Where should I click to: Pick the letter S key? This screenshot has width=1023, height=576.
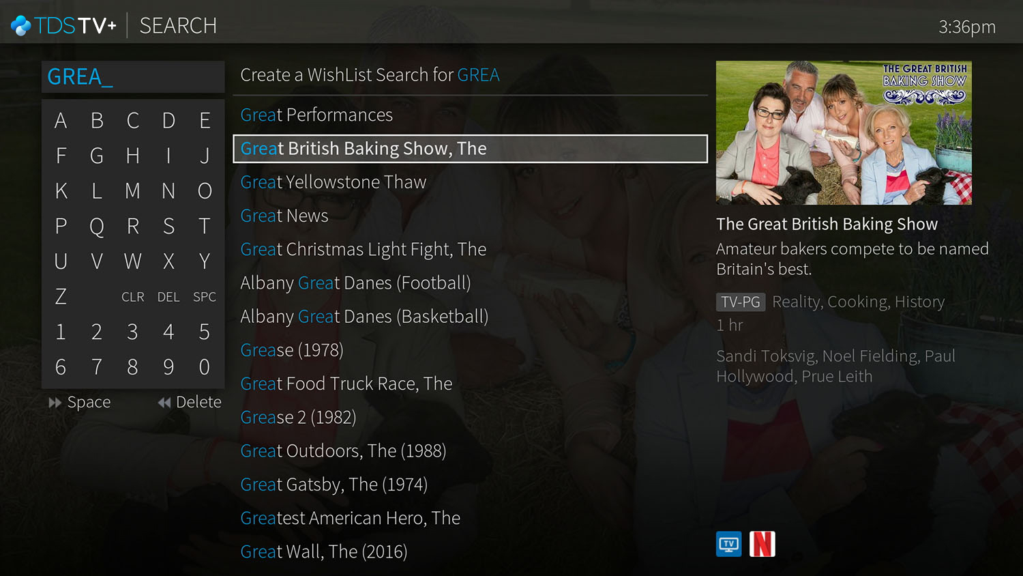168,227
